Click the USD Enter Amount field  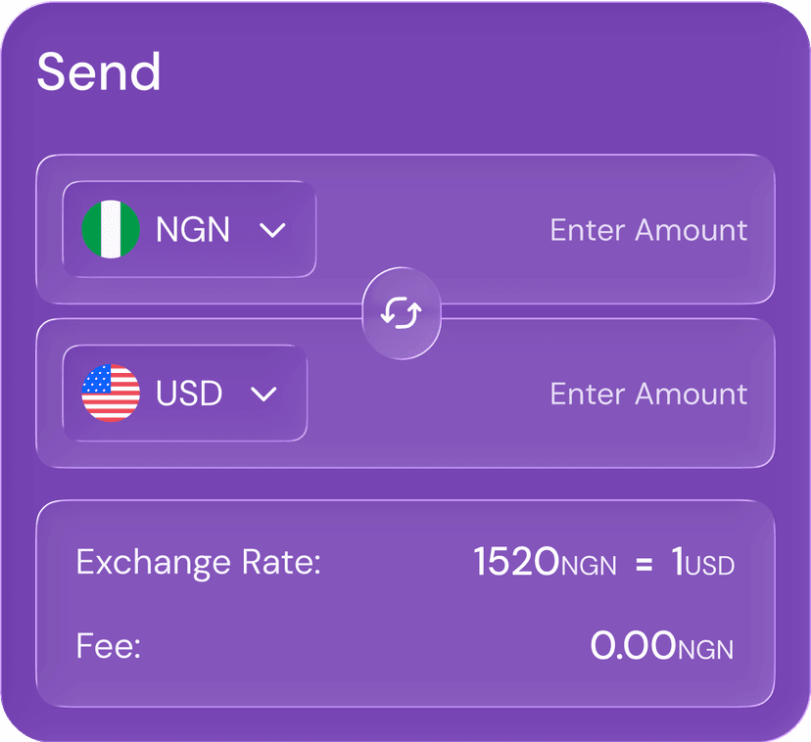(x=648, y=394)
